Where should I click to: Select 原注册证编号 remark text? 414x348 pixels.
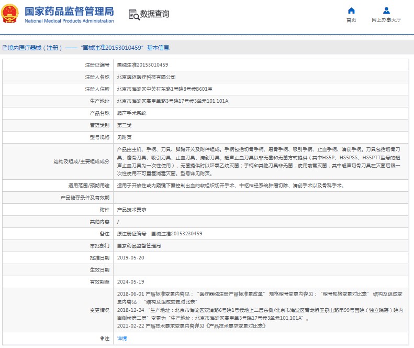point(160,234)
